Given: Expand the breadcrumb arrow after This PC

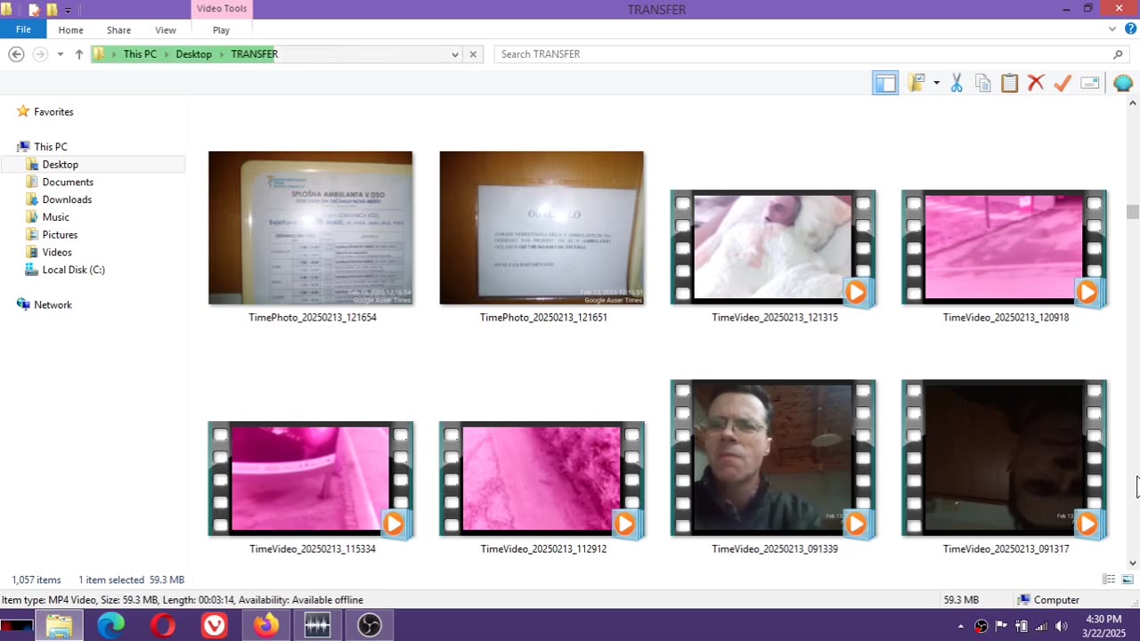Looking at the screenshot, I should [167, 54].
